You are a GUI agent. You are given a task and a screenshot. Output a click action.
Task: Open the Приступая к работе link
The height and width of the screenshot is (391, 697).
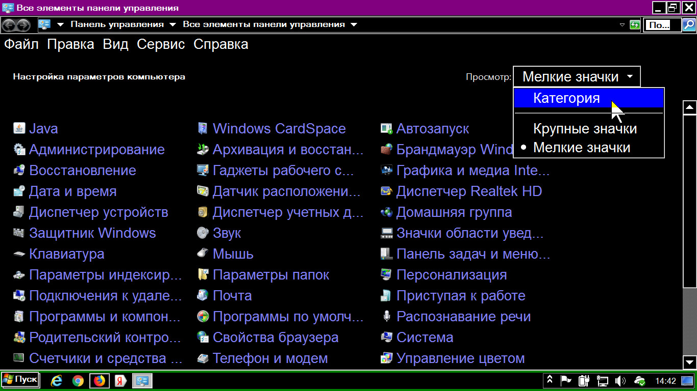(x=461, y=296)
